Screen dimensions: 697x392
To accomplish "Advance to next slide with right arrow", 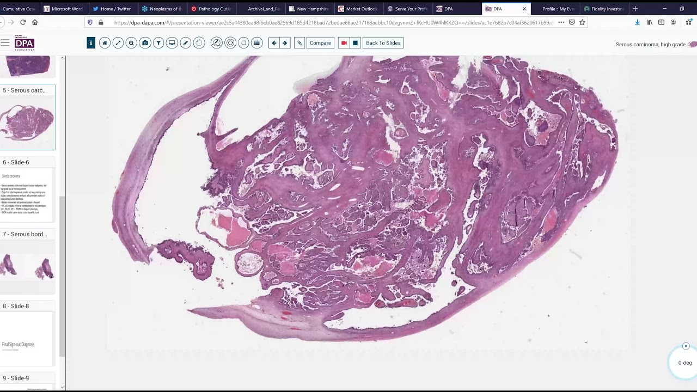I will [x=285, y=43].
